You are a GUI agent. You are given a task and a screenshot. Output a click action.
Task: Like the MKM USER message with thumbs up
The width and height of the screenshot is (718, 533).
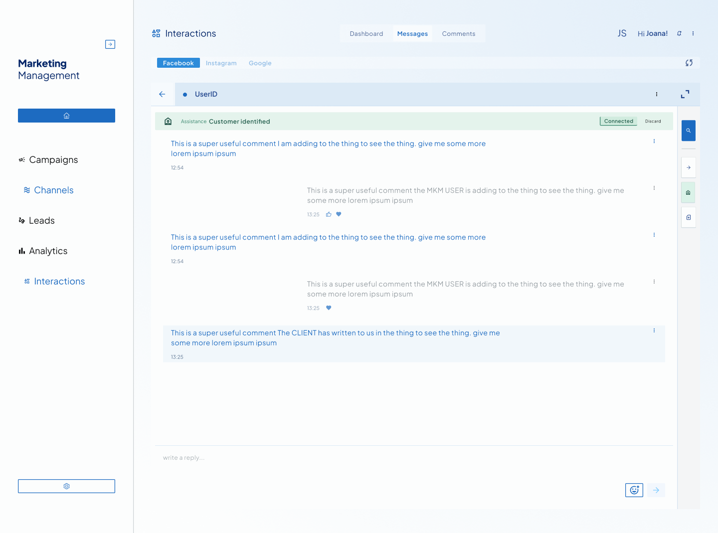pyautogui.click(x=329, y=214)
